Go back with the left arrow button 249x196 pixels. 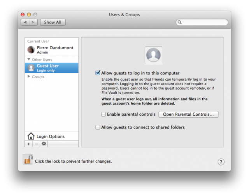(x=25, y=22)
